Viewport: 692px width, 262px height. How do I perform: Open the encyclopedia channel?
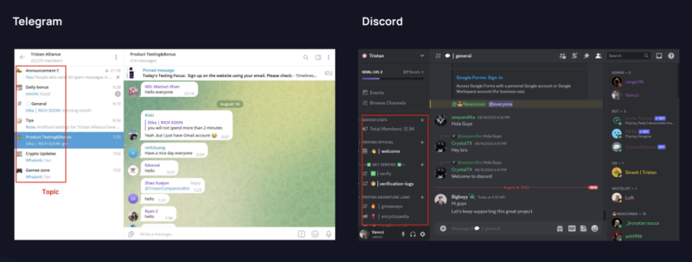tap(393, 216)
